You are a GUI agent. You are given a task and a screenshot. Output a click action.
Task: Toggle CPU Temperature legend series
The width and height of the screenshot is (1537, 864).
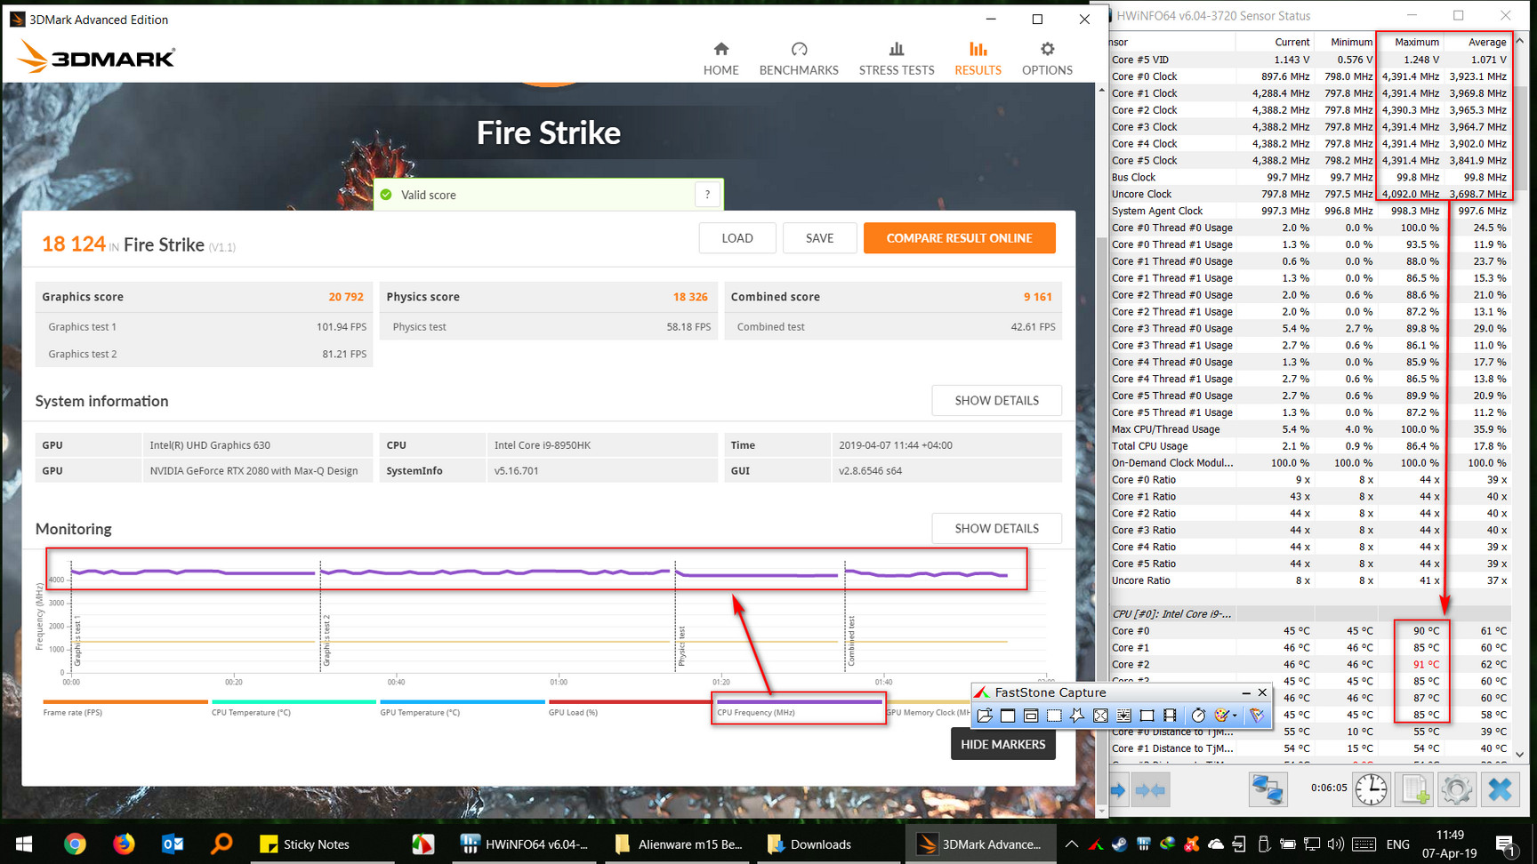coord(294,708)
